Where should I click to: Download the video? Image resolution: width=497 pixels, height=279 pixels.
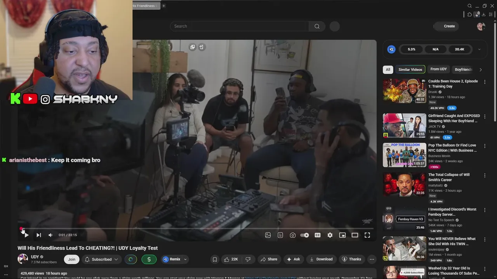(x=321, y=259)
